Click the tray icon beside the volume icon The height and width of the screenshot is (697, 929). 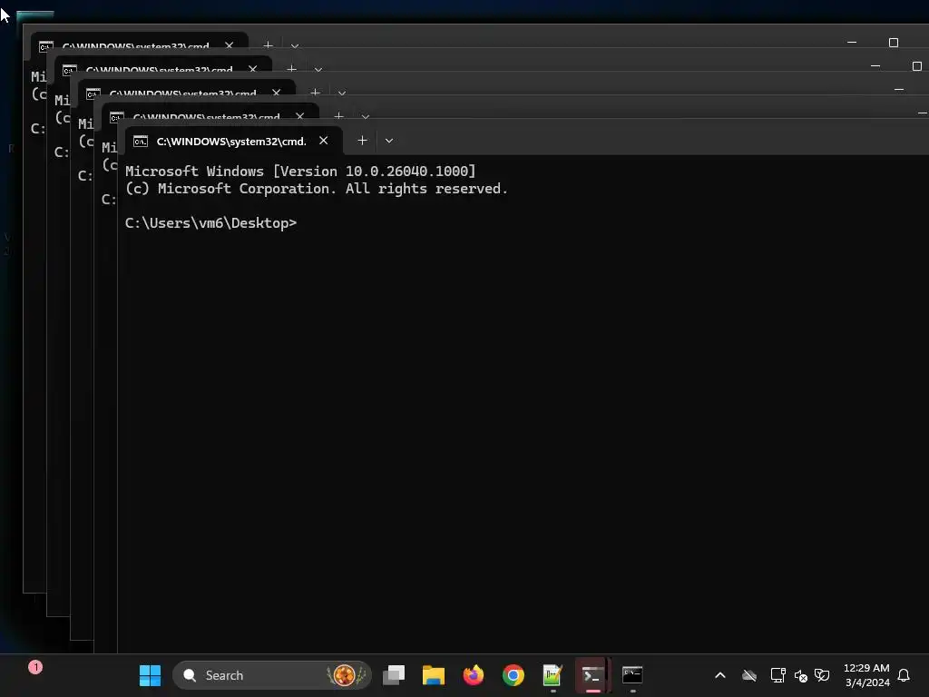[822, 675]
